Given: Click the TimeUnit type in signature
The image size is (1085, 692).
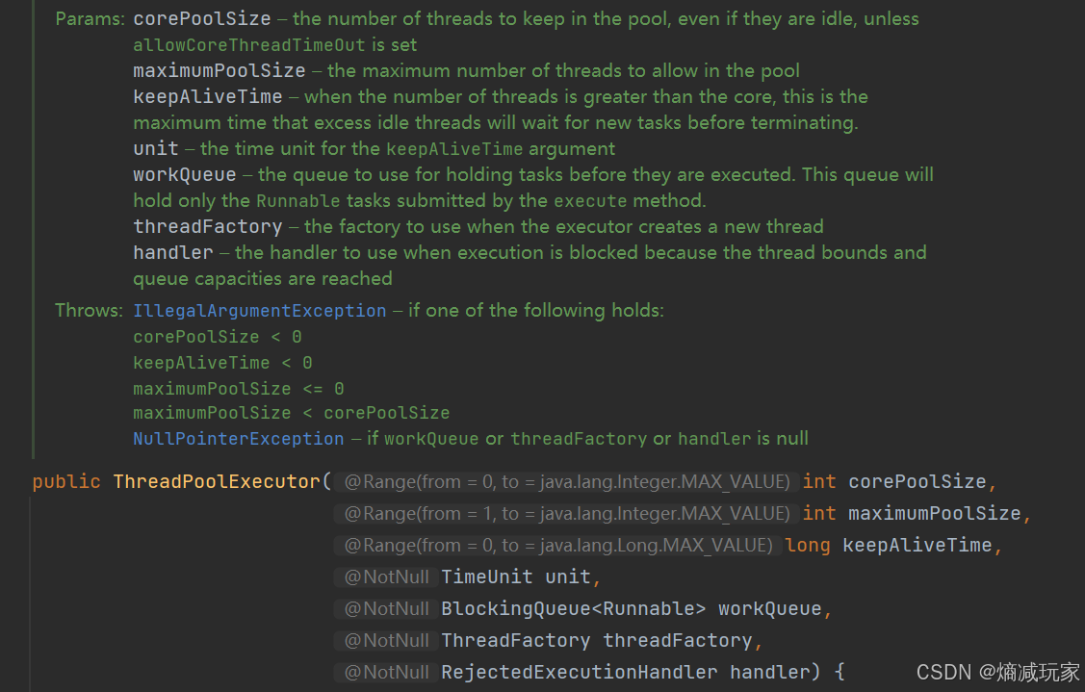Looking at the screenshot, I should [x=487, y=577].
